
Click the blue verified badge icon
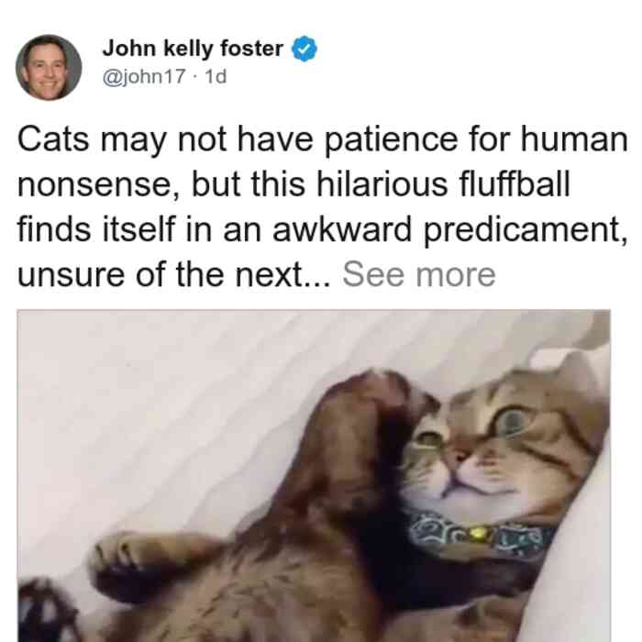(x=304, y=49)
